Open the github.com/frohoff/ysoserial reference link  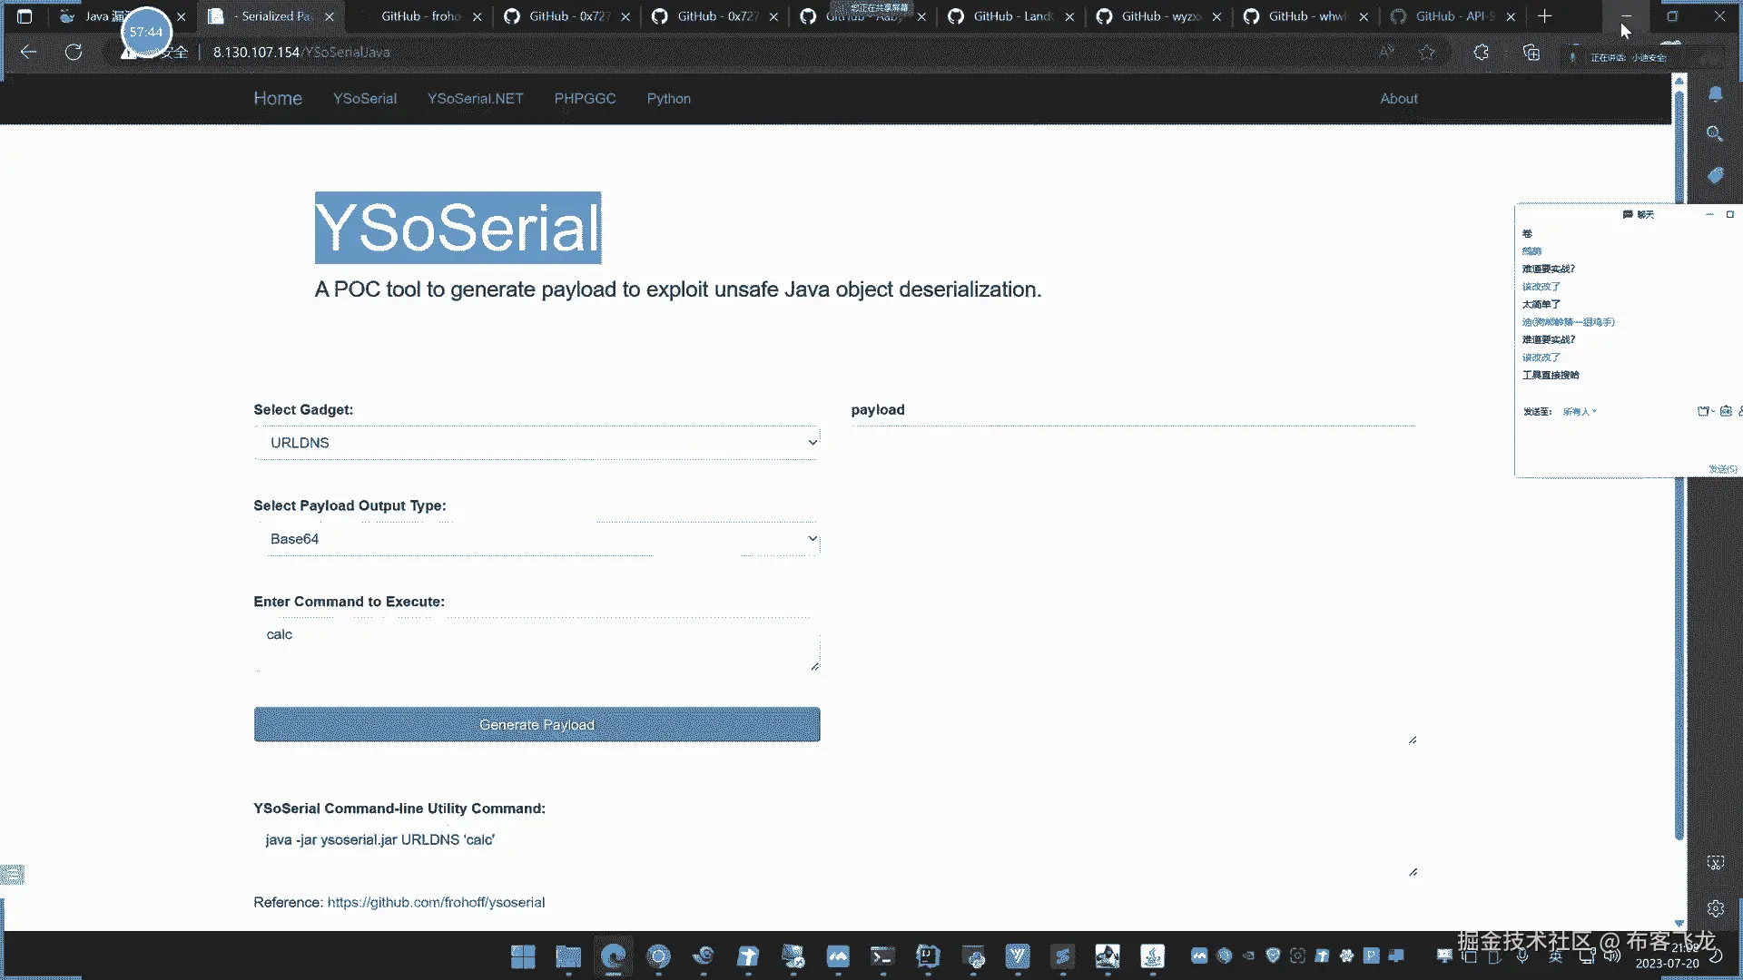[x=436, y=902]
